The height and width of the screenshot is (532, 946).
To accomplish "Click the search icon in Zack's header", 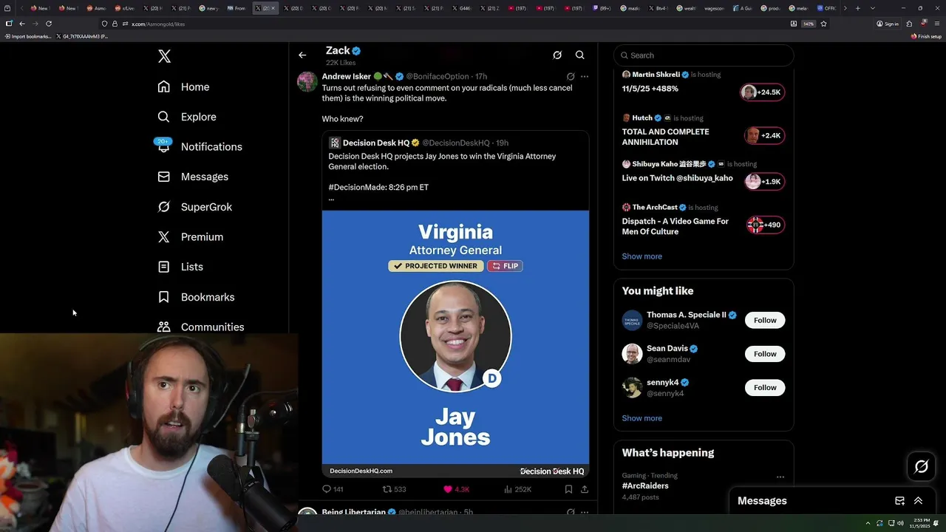I will 580,55.
